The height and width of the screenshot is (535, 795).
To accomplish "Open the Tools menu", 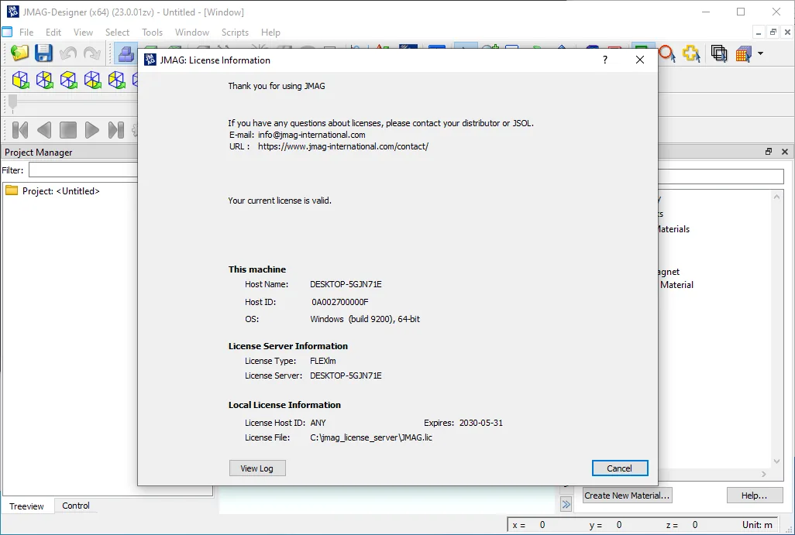I will click(x=152, y=33).
